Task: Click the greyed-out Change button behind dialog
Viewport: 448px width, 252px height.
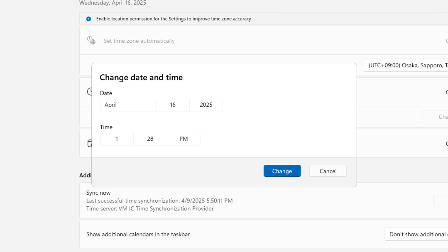Action: (435, 117)
